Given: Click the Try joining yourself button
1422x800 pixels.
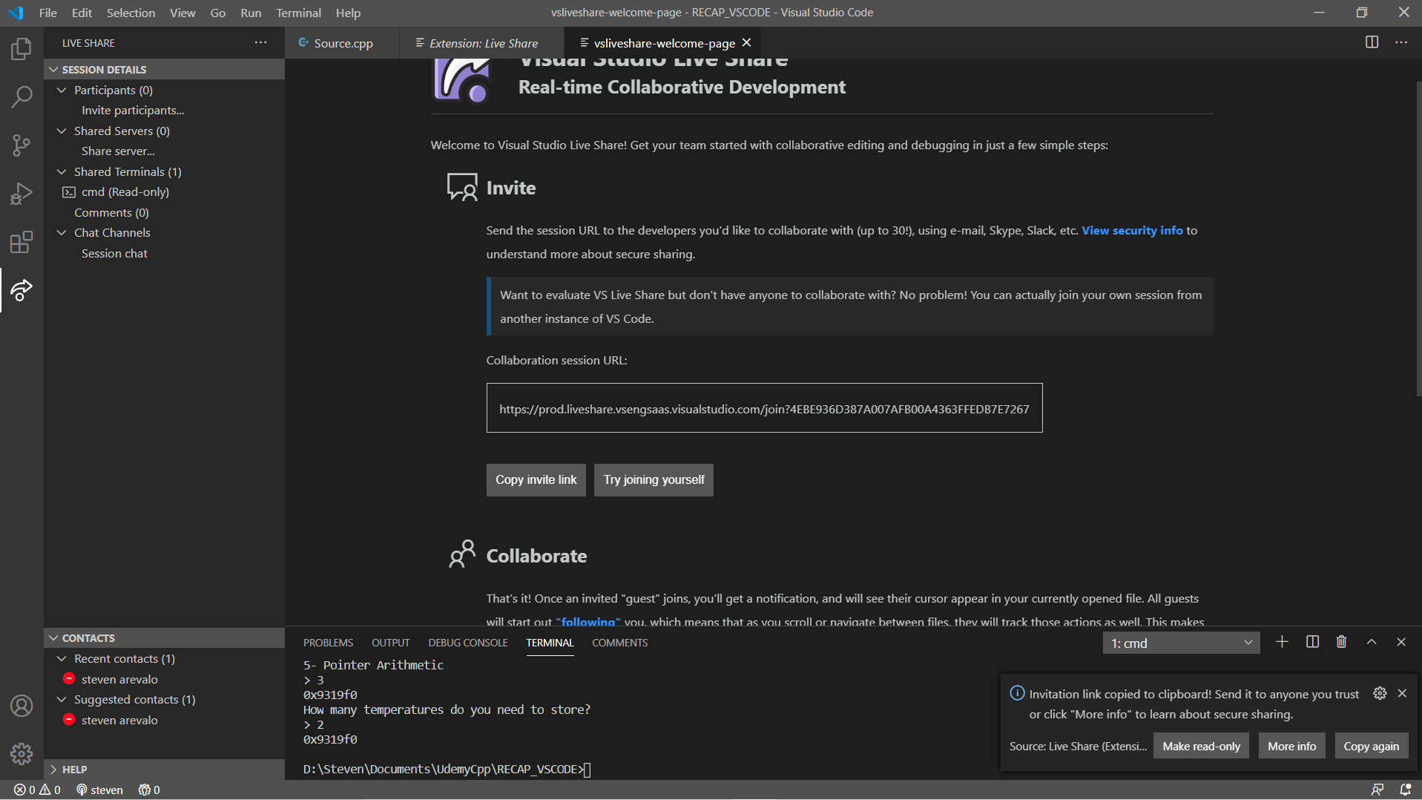Looking at the screenshot, I should click(654, 480).
